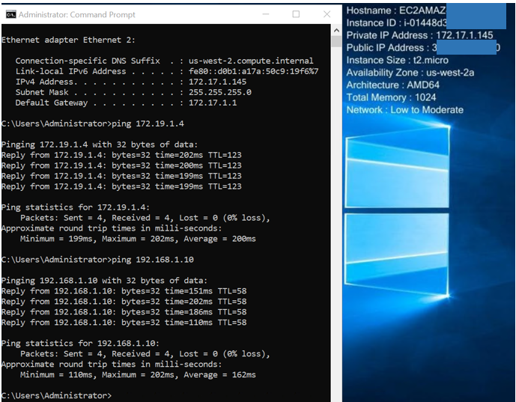Click the desktop Hostname line
The image size is (516, 402).
396,10
